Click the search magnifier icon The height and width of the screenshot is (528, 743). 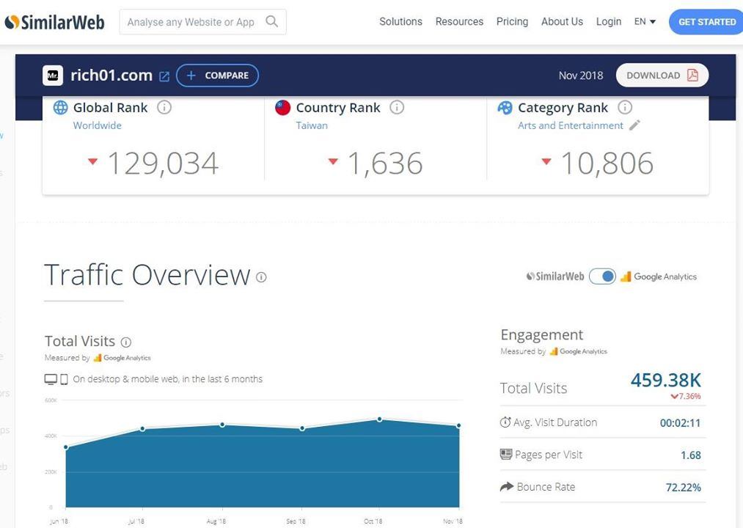pos(271,21)
